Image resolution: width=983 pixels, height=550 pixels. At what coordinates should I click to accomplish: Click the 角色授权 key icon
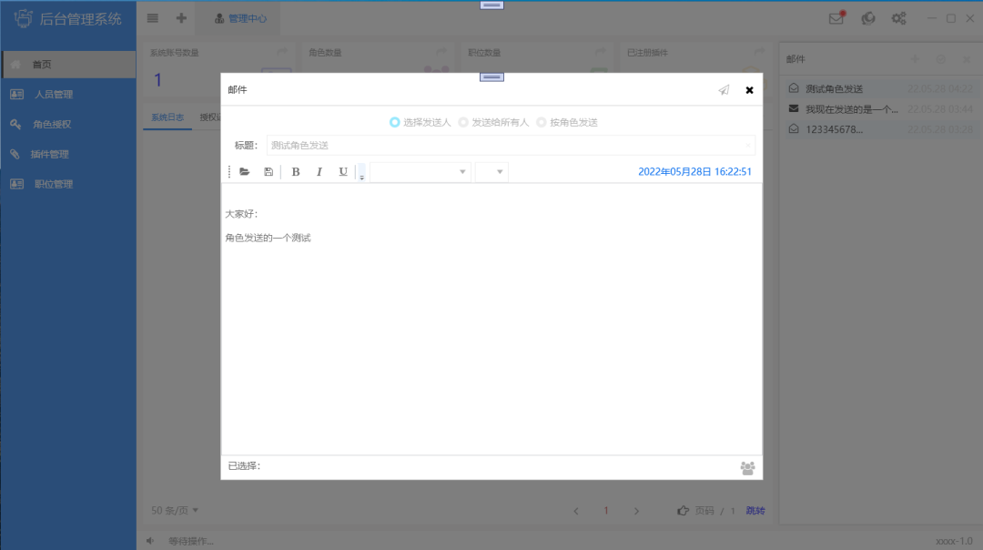(15, 124)
